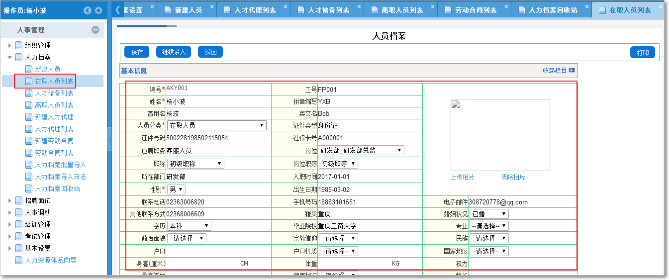Click the settings gear icon in sidebar header

click(98, 10)
